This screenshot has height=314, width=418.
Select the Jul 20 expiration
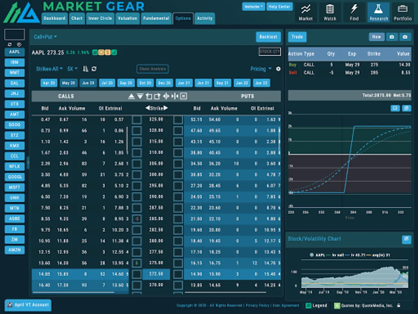[x=107, y=83]
